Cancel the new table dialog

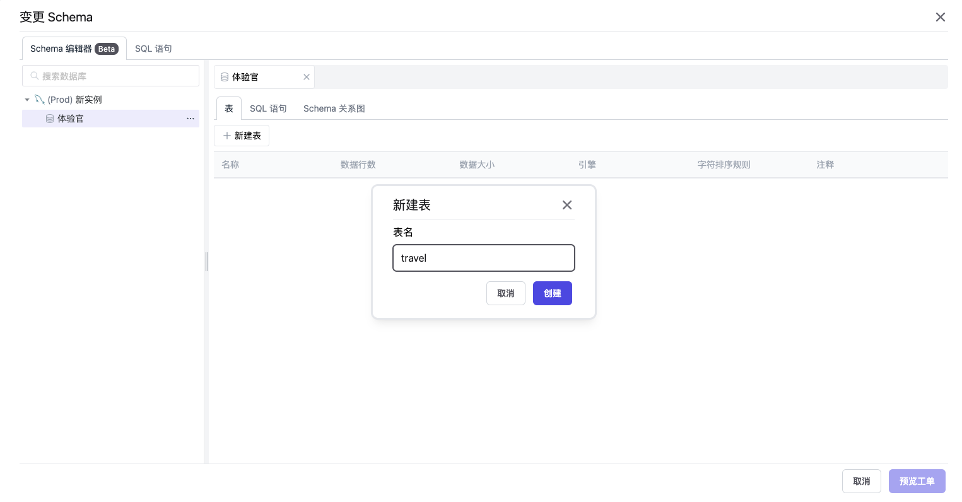[505, 293]
